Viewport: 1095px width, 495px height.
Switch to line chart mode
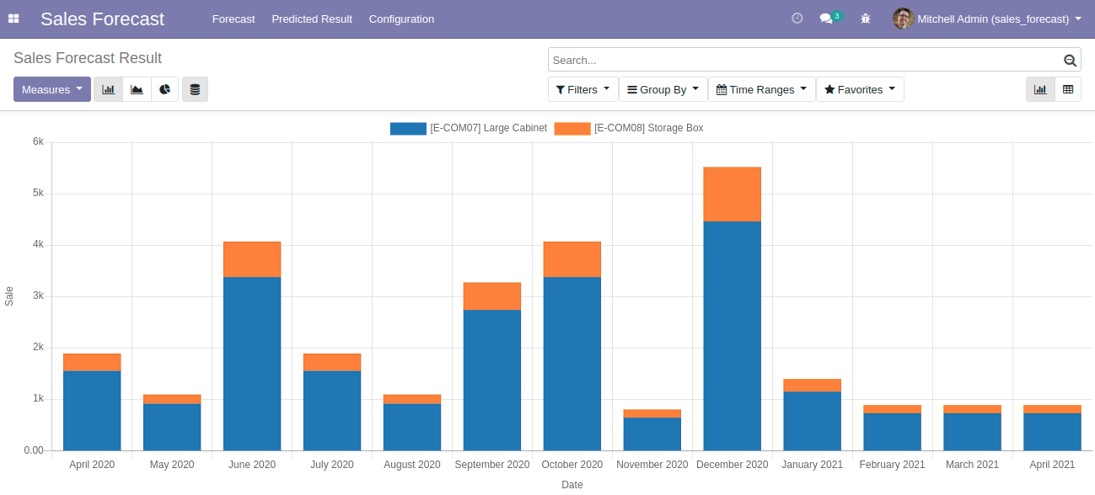pyautogui.click(x=137, y=89)
